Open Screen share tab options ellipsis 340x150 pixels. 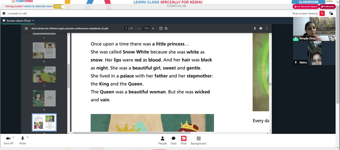point(33,21)
